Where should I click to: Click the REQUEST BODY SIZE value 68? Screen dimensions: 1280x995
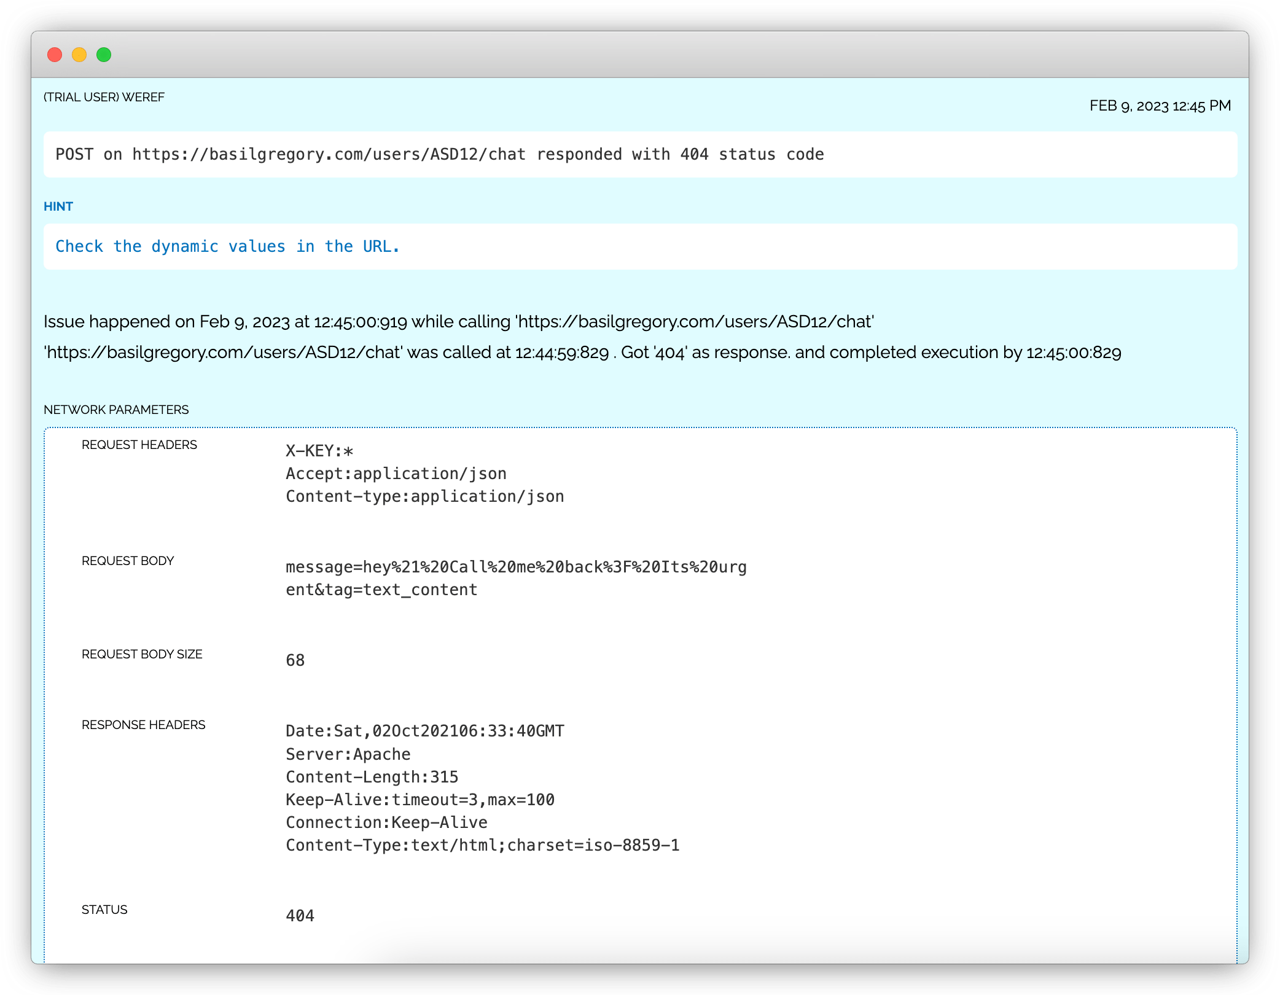pos(294,660)
